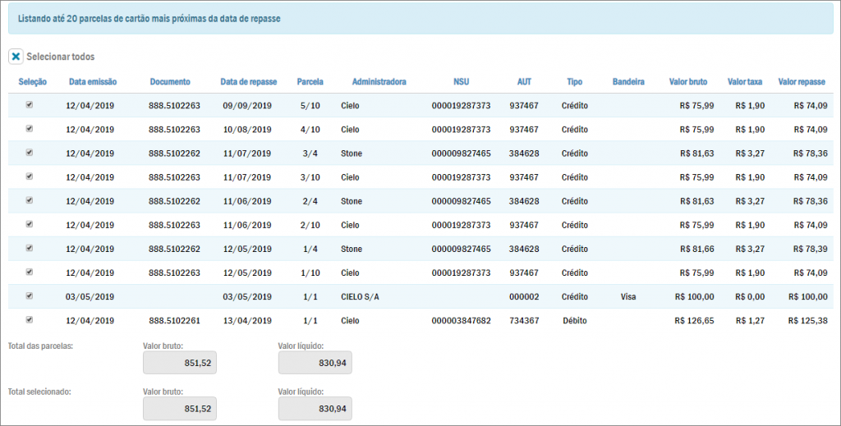Click the Valor repasse column header

point(801,82)
